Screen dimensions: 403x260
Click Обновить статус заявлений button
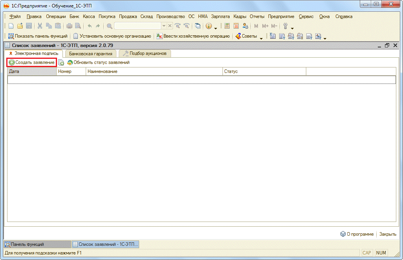tap(98, 62)
